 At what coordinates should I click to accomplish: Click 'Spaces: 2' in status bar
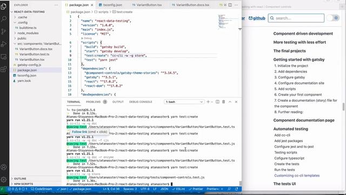130,189
